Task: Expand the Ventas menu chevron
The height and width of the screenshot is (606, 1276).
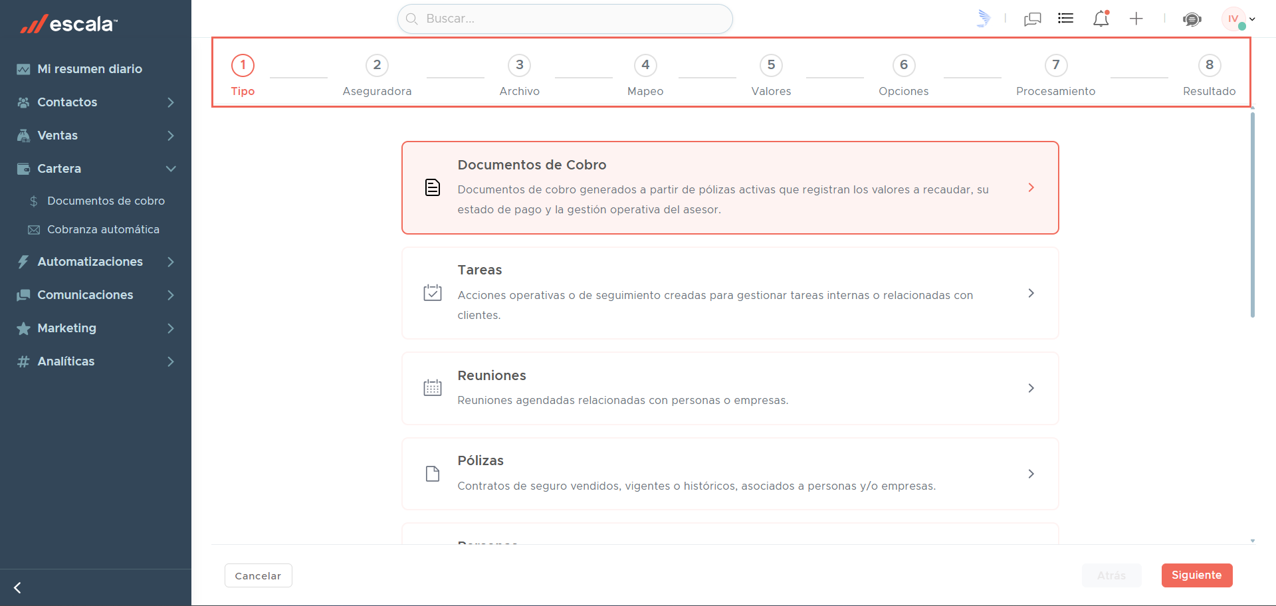Action: point(171,136)
